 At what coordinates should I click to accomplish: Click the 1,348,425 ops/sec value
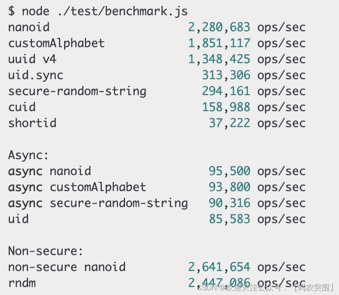point(219,59)
